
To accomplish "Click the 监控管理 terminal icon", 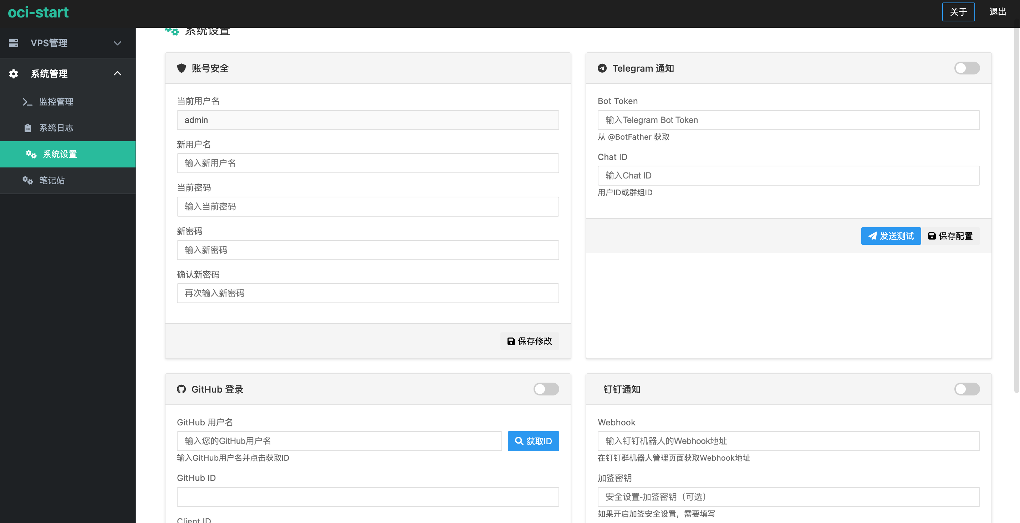I will click(27, 102).
